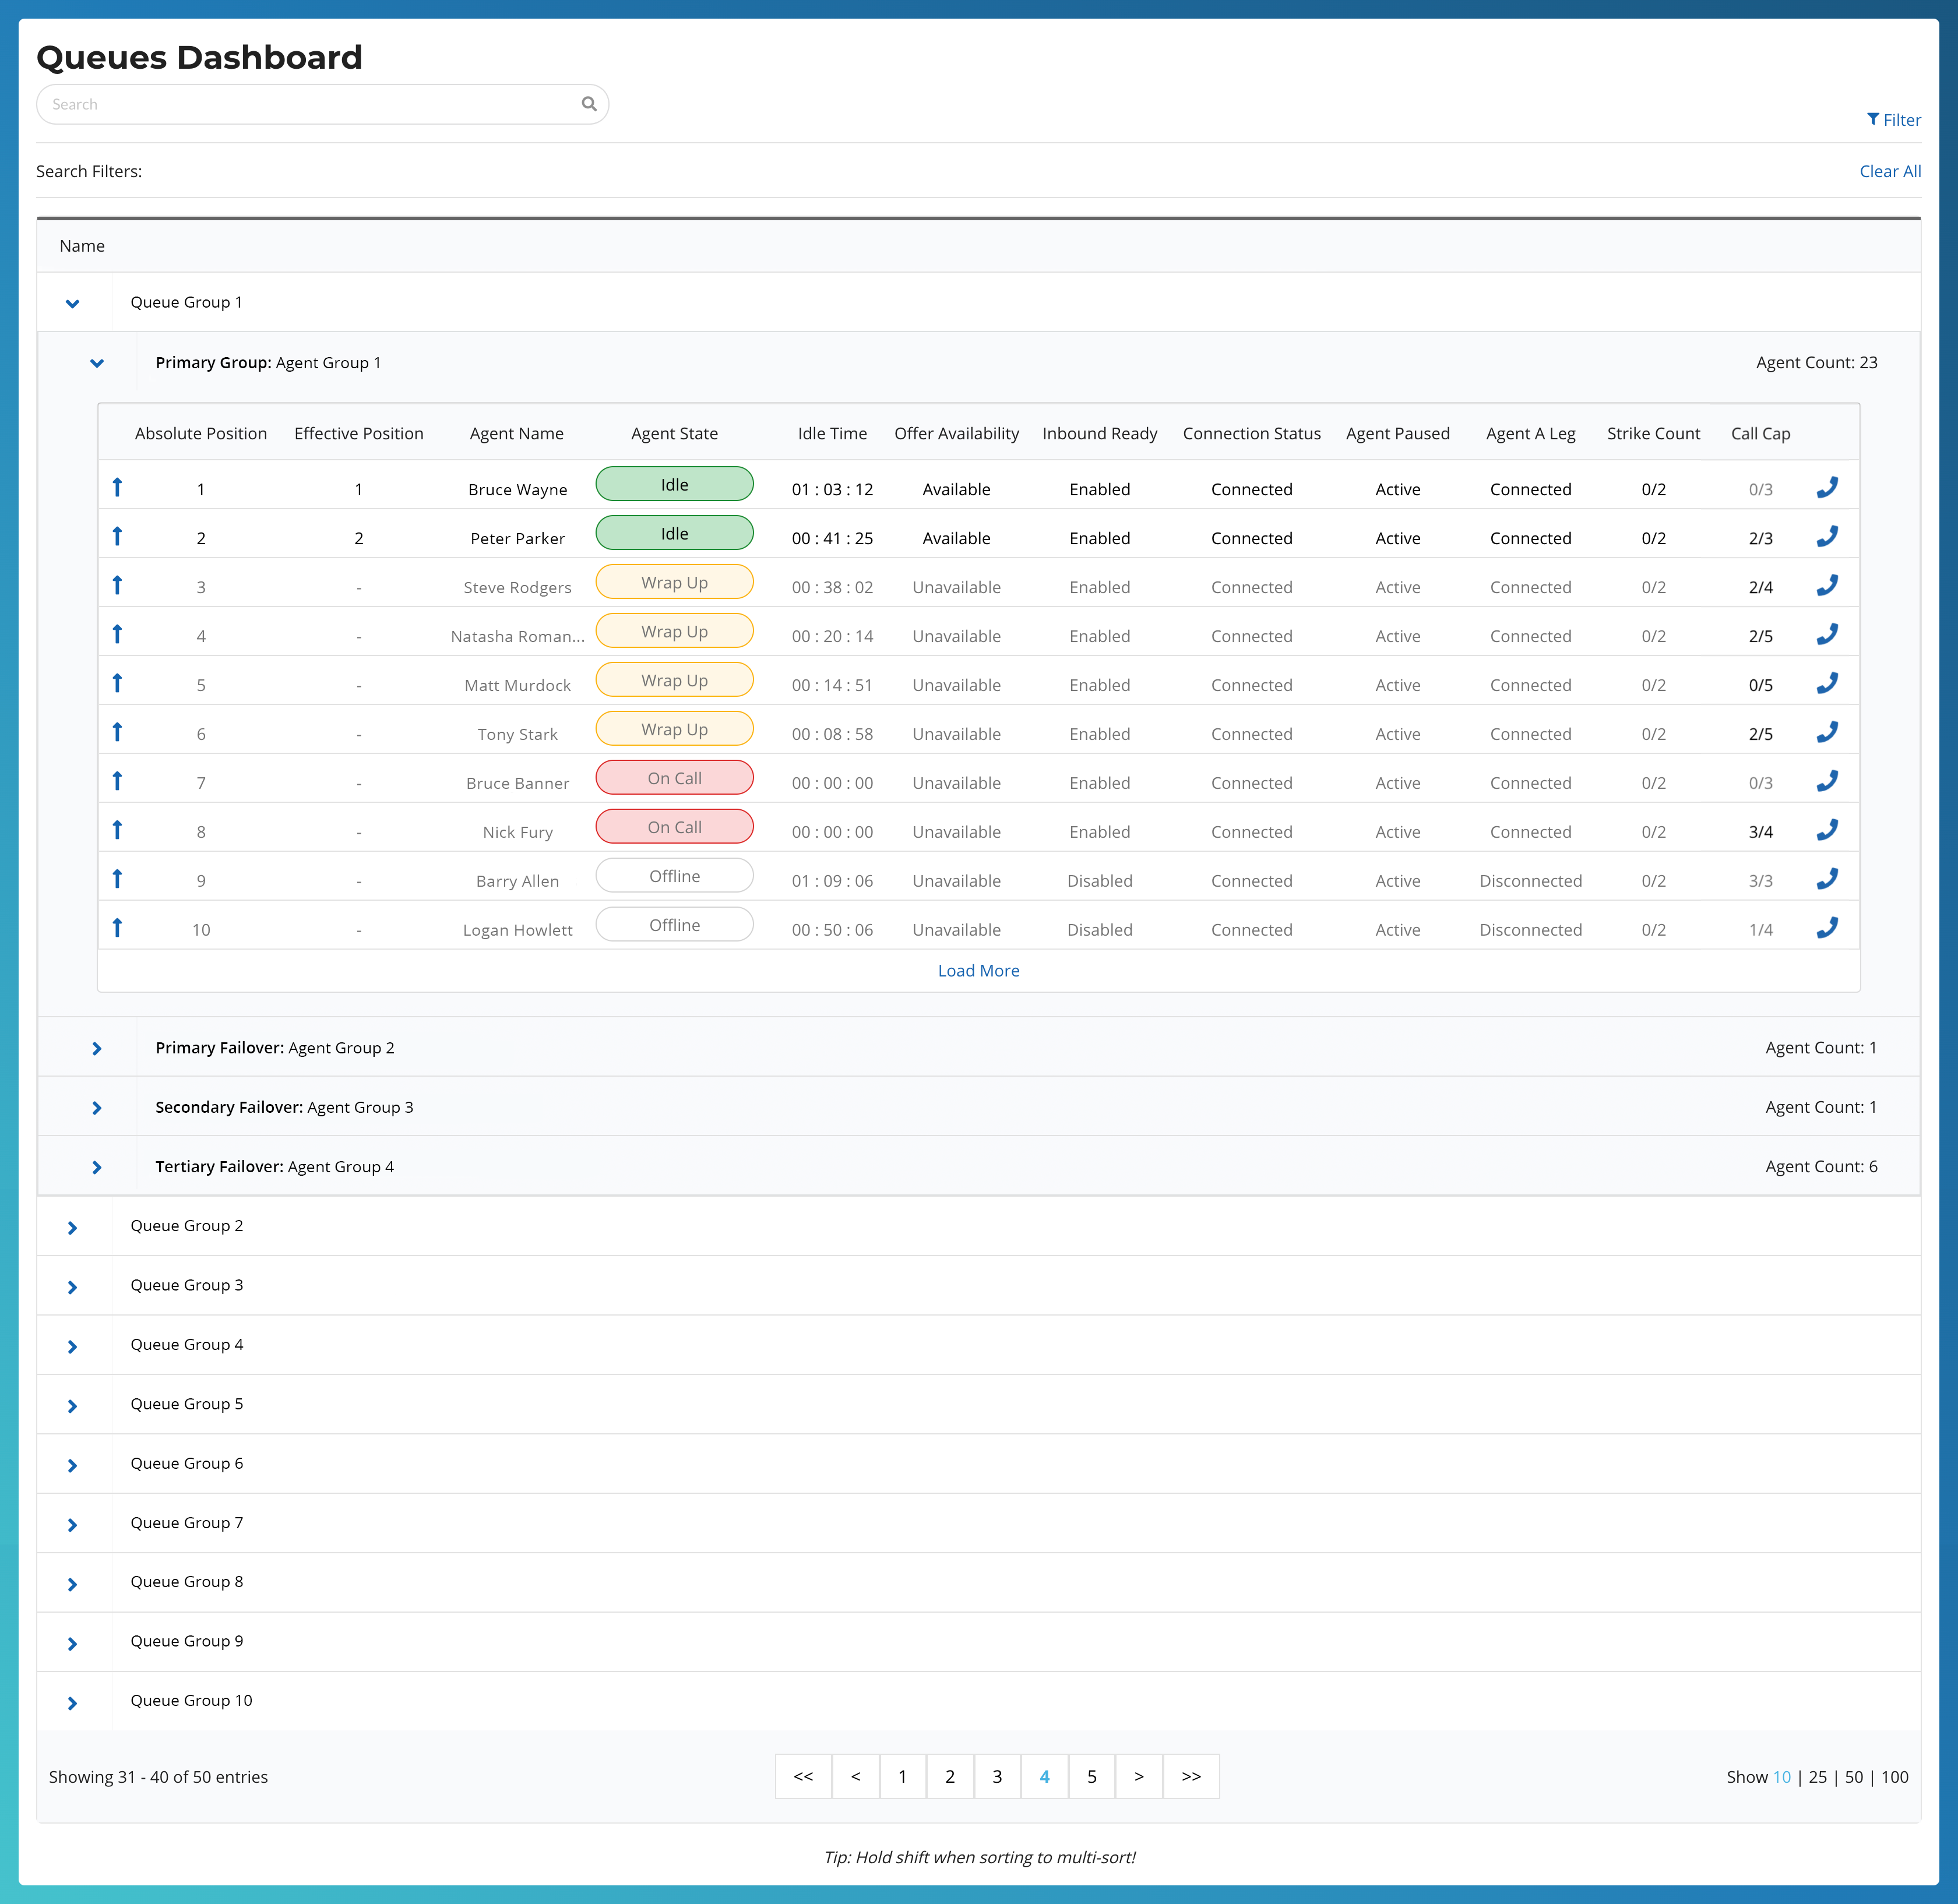Click phone icon for Matt Murdock
The height and width of the screenshot is (1904, 1958).
point(1827,683)
